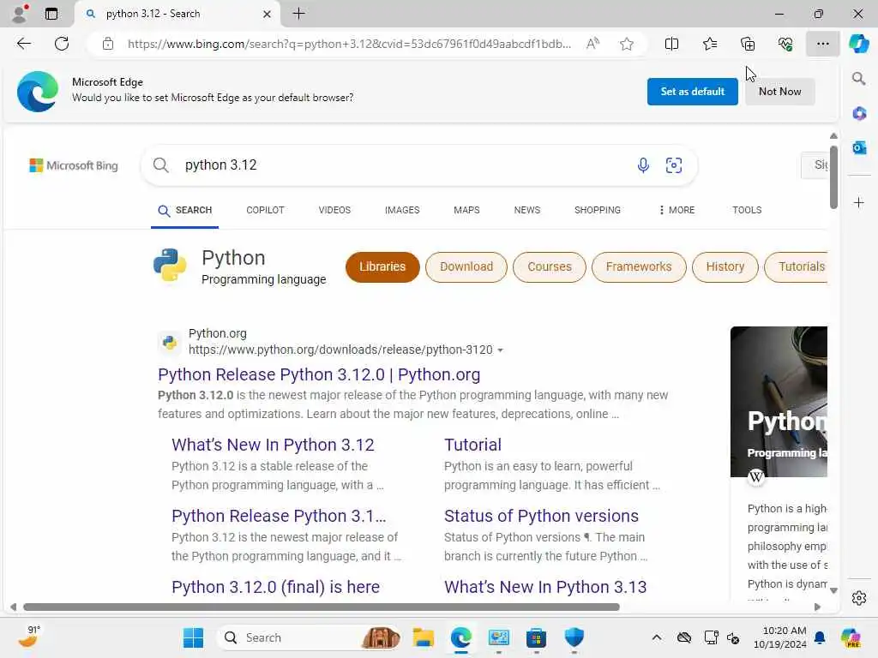Open Settings and more ellipsis menu

[x=822, y=44]
